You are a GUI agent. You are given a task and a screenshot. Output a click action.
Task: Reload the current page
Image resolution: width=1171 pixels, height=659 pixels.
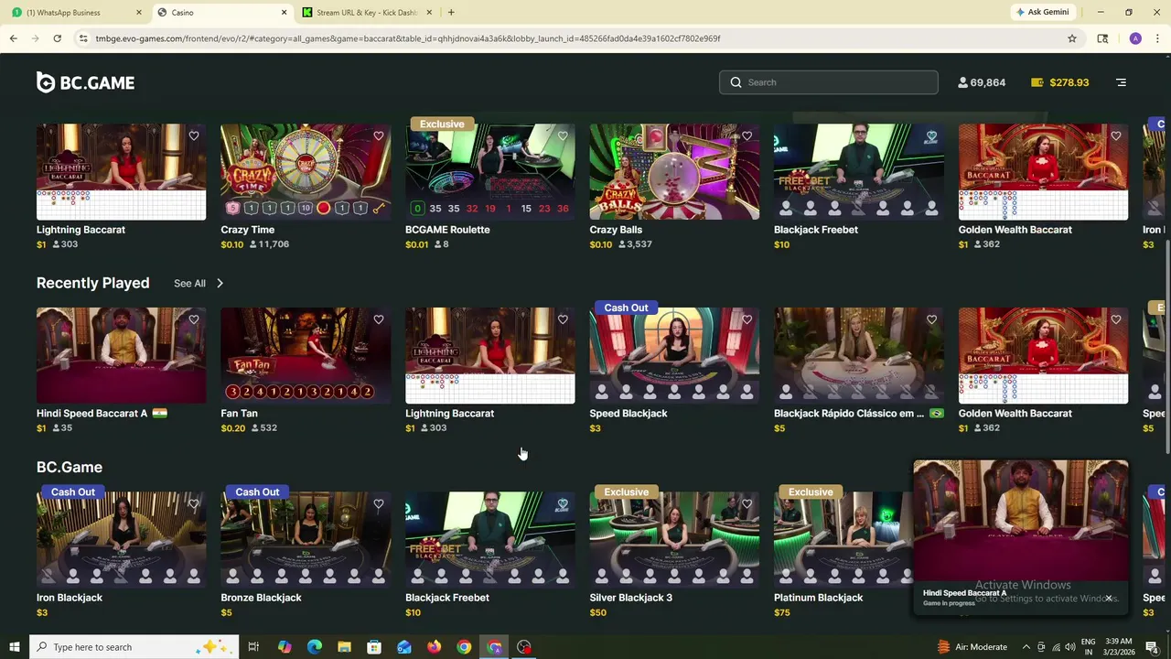[x=57, y=38]
